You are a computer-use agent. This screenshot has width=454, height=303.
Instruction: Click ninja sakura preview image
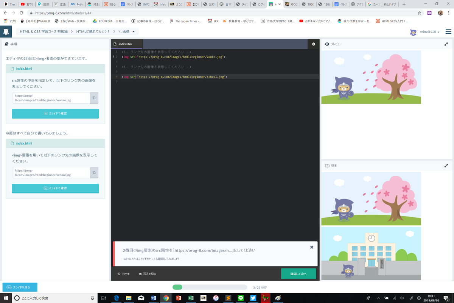click(x=371, y=77)
